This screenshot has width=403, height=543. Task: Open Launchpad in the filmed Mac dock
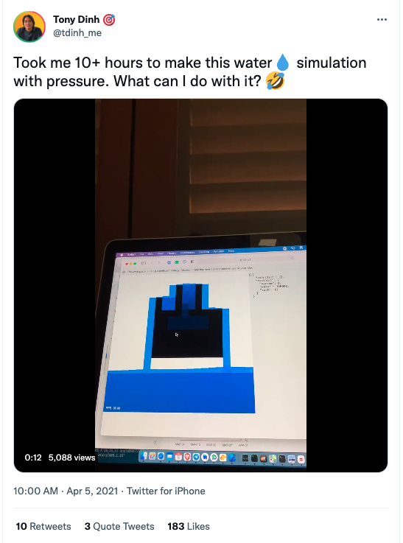pos(153,456)
